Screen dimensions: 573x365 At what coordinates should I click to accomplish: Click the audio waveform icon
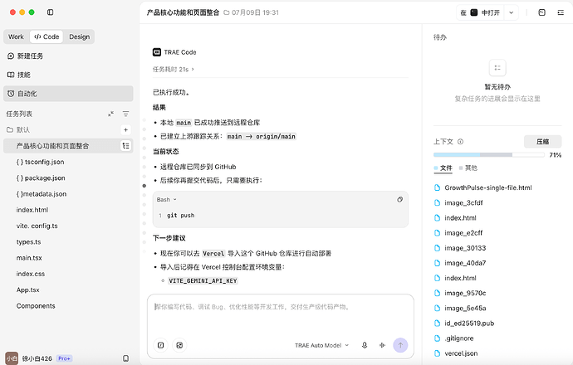coord(382,345)
